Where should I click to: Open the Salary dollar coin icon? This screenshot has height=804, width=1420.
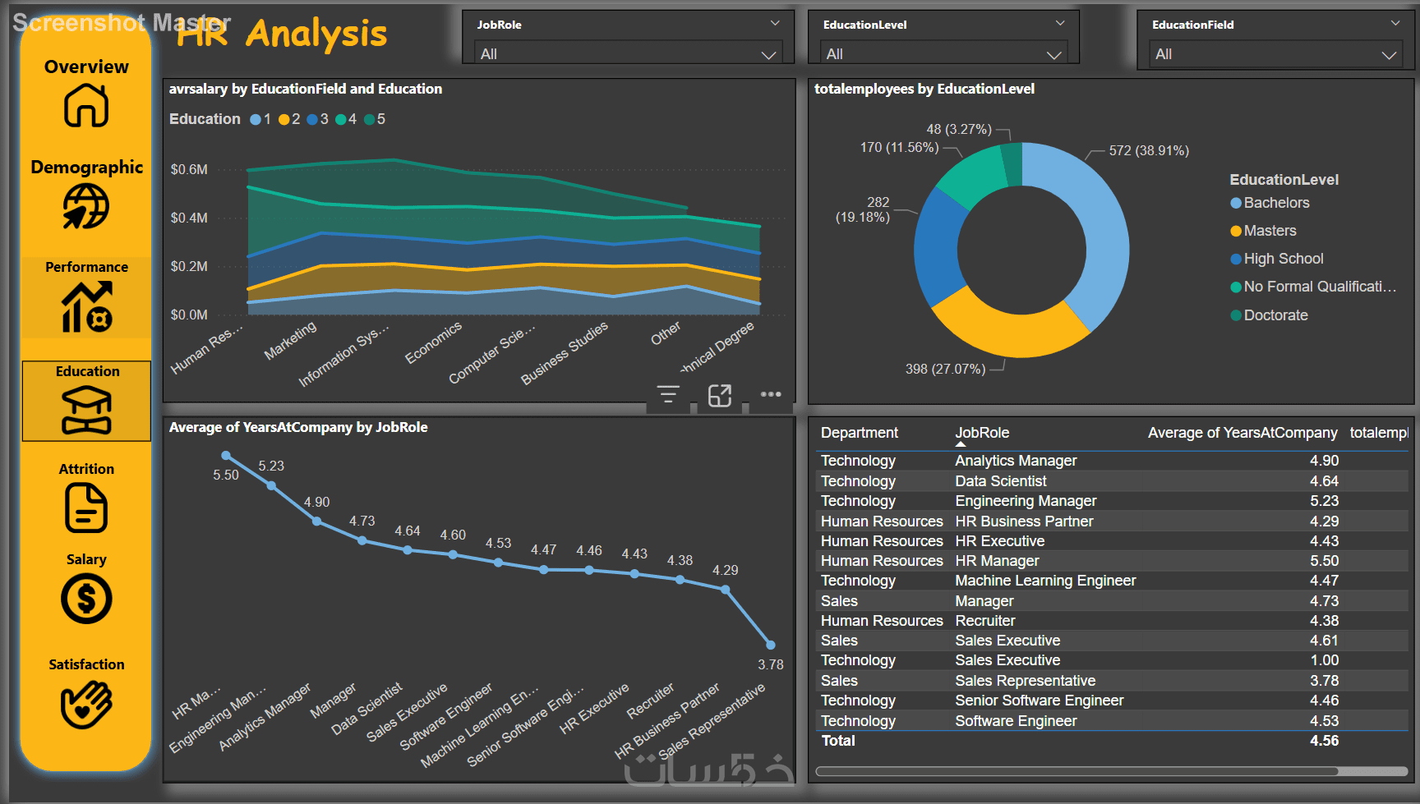[86, 599]
